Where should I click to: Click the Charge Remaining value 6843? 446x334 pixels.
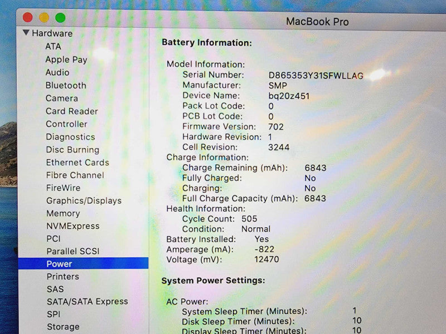[x=316, y=168]
